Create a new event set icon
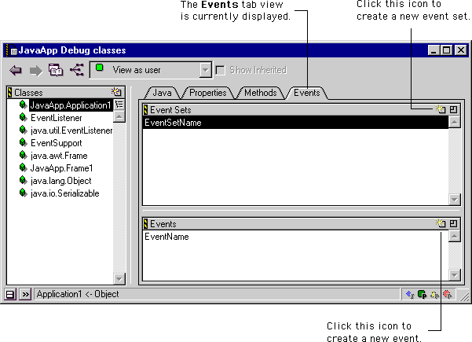Screen dimensions: 472x342 441,109
